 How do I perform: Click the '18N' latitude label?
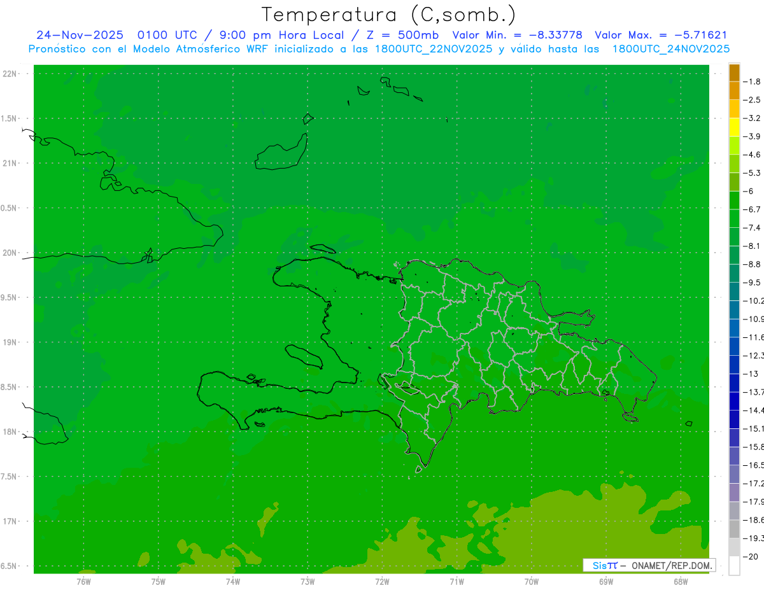pos(10,432)
